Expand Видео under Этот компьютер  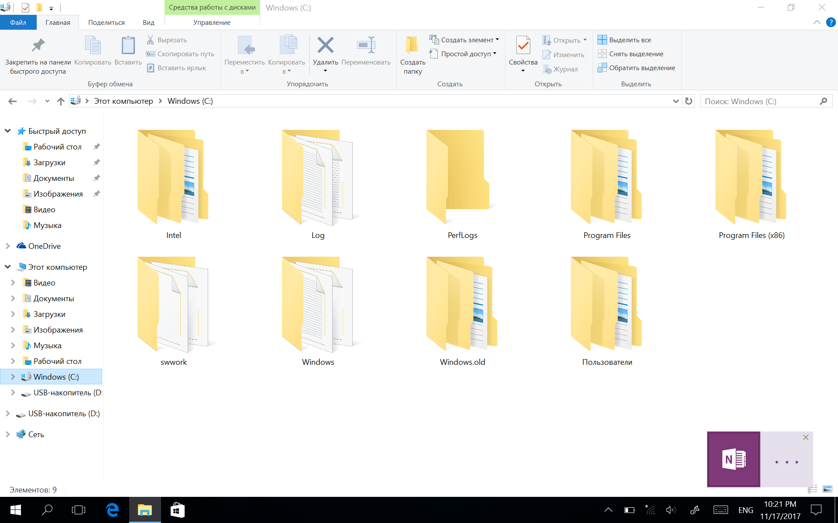[13, 282]
